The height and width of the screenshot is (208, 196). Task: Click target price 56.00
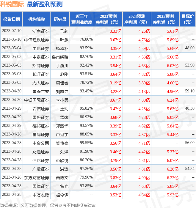[x=190, y=143]
